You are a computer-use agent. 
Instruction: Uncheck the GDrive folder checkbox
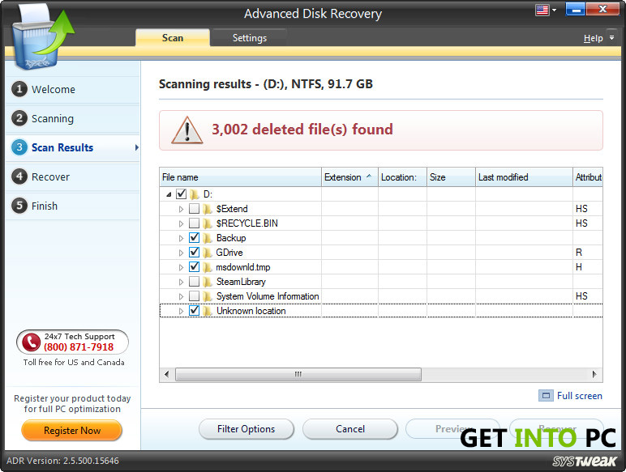[194, 253]
